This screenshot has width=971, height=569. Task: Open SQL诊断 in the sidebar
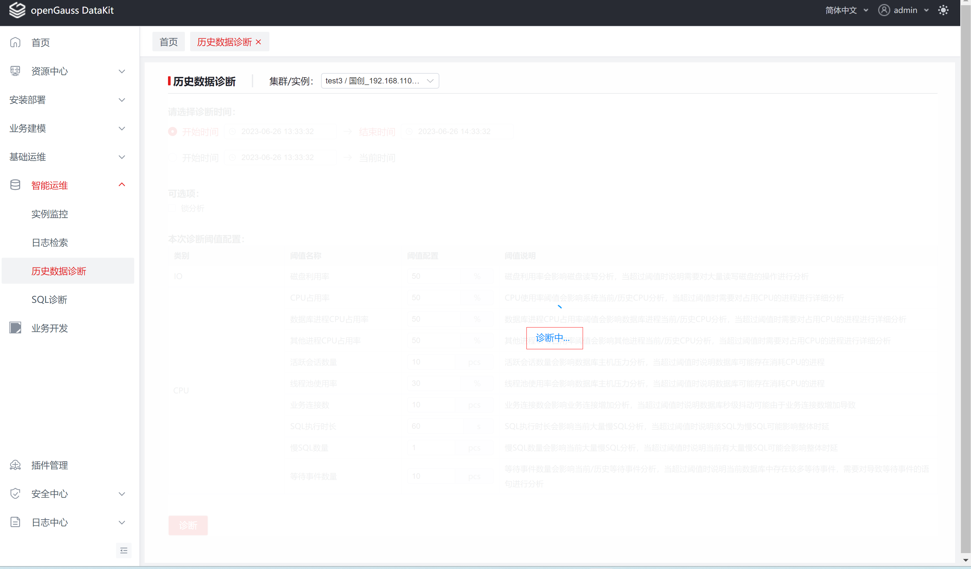tap(49, 300)
